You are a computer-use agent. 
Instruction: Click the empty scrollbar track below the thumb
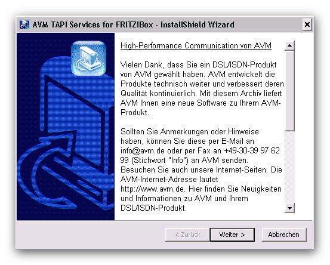(289, 167)
